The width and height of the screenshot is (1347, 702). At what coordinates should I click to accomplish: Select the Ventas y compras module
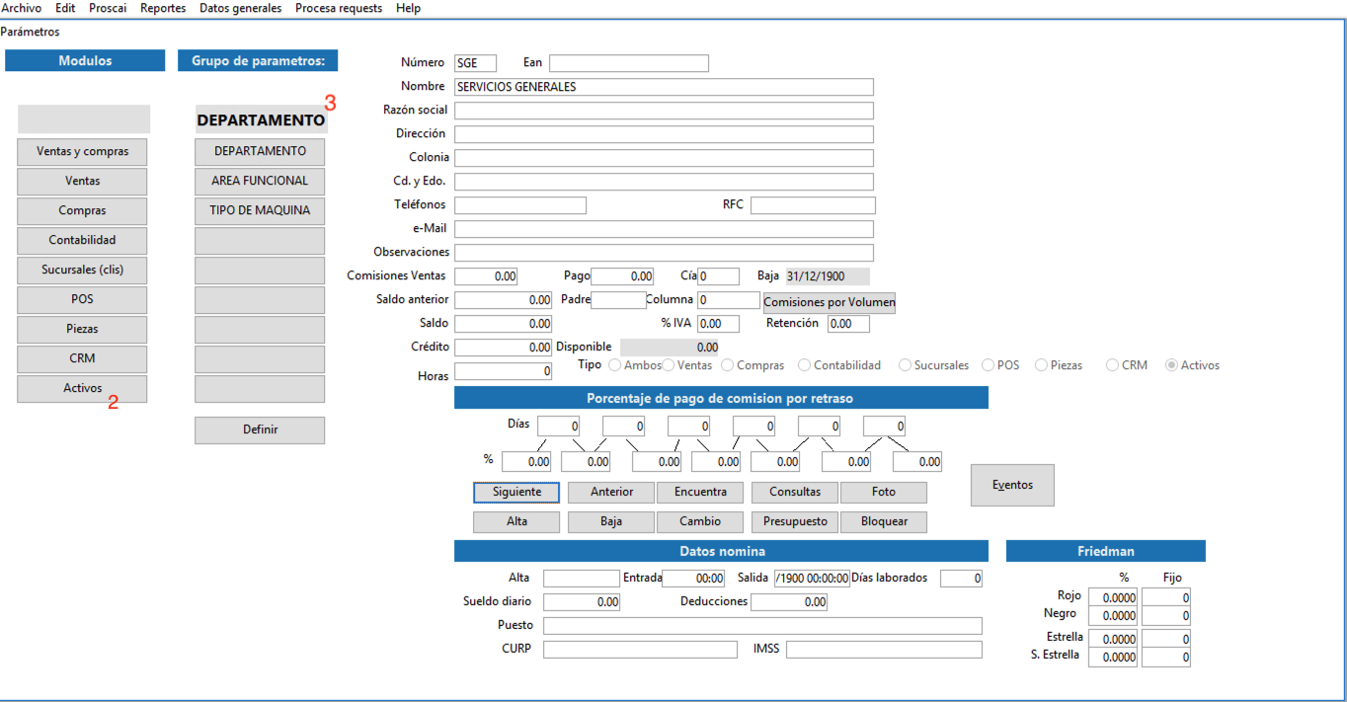82,152
